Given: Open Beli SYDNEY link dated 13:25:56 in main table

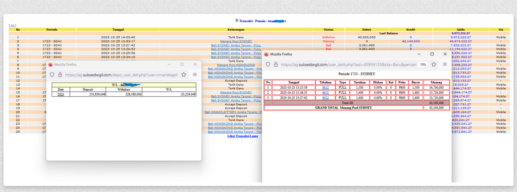Looking at the screenshot, I should click(x=236, y=53).
